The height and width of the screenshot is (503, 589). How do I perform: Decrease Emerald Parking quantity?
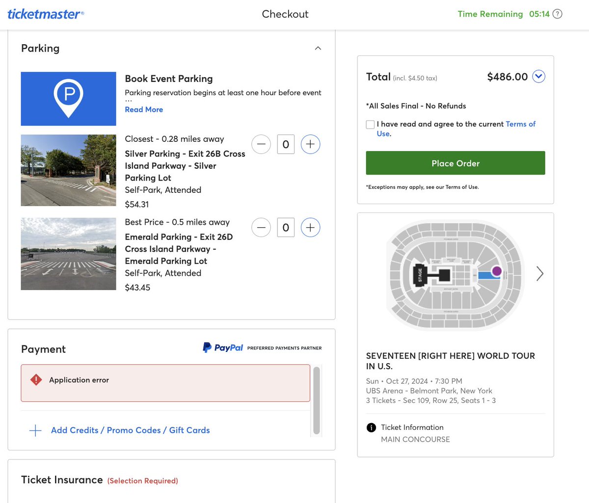(x=261, y=227)
